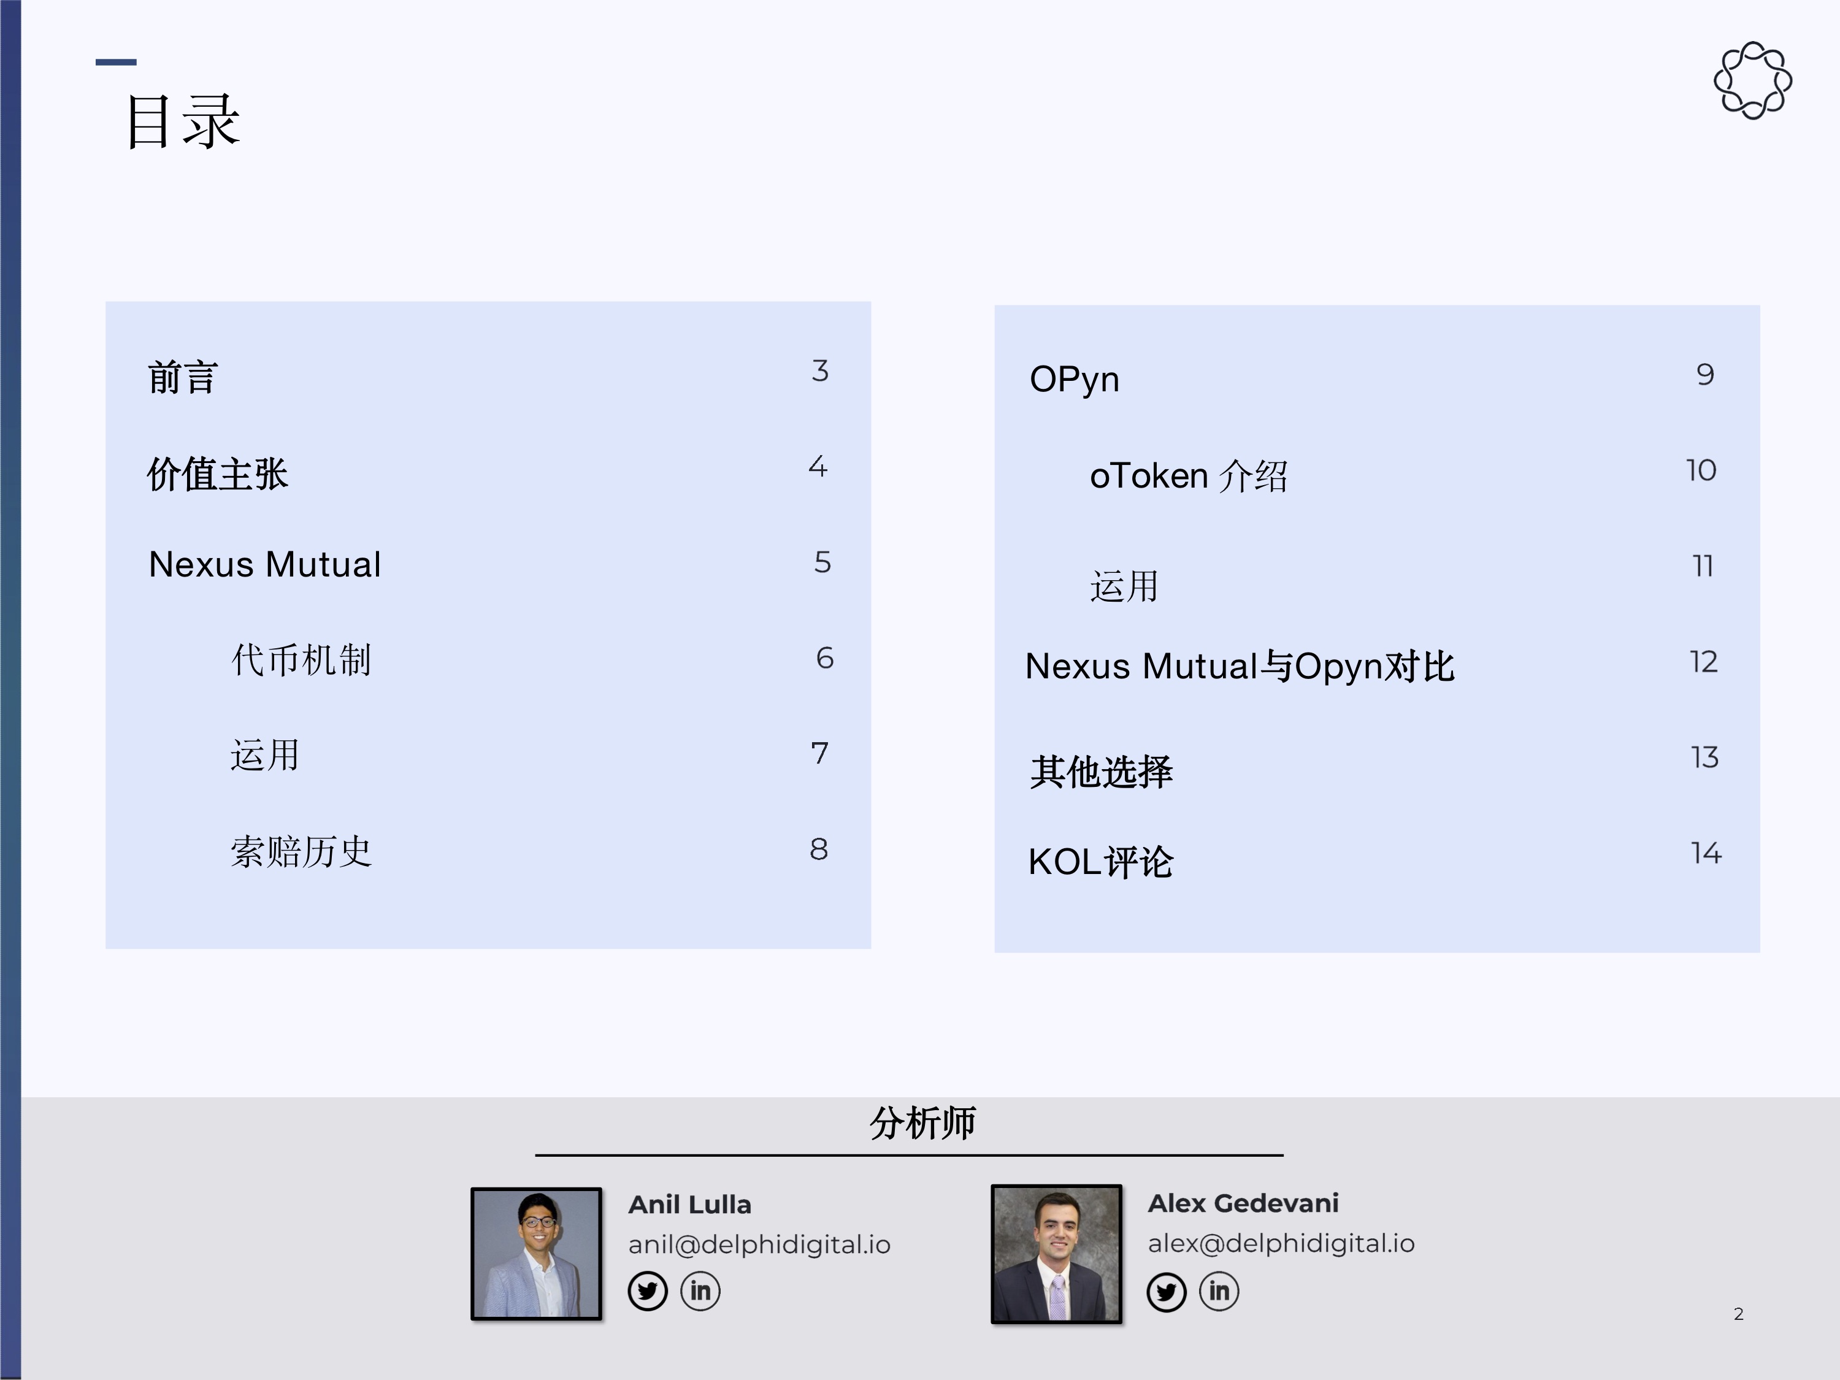Click page number 8 beside 索赔历史

coord(819,849)
